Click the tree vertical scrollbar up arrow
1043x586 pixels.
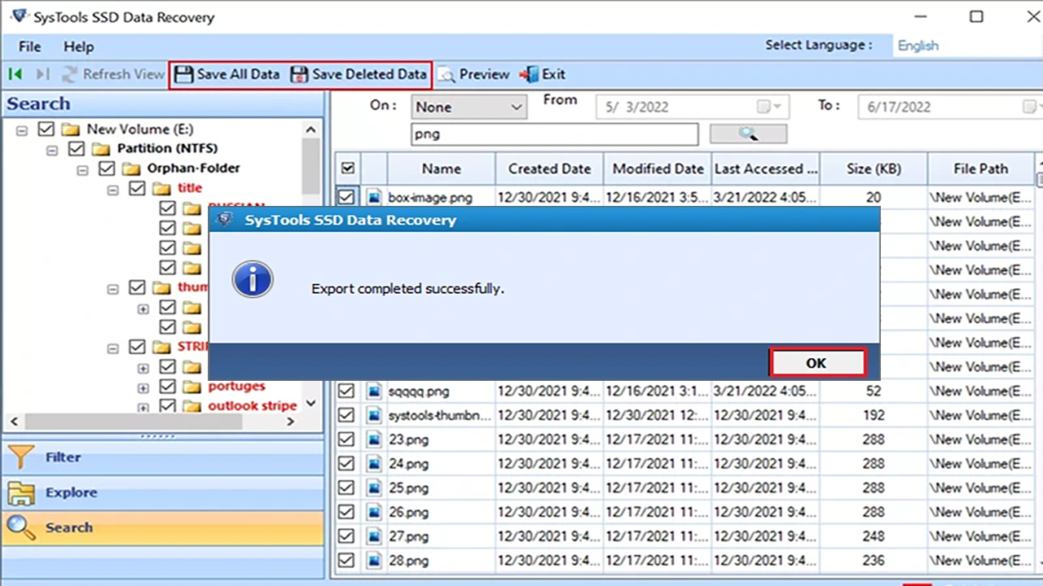click(x=311, y=129)
